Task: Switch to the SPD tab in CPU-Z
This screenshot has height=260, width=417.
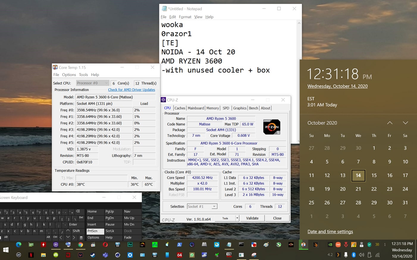Action: (226, 108)
